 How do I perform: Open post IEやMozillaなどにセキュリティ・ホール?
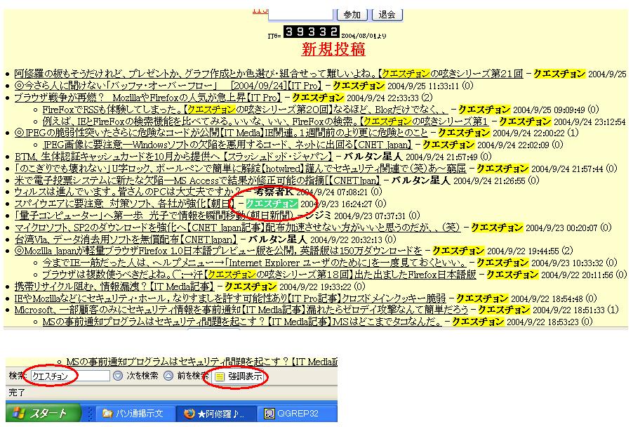point(230,298)
